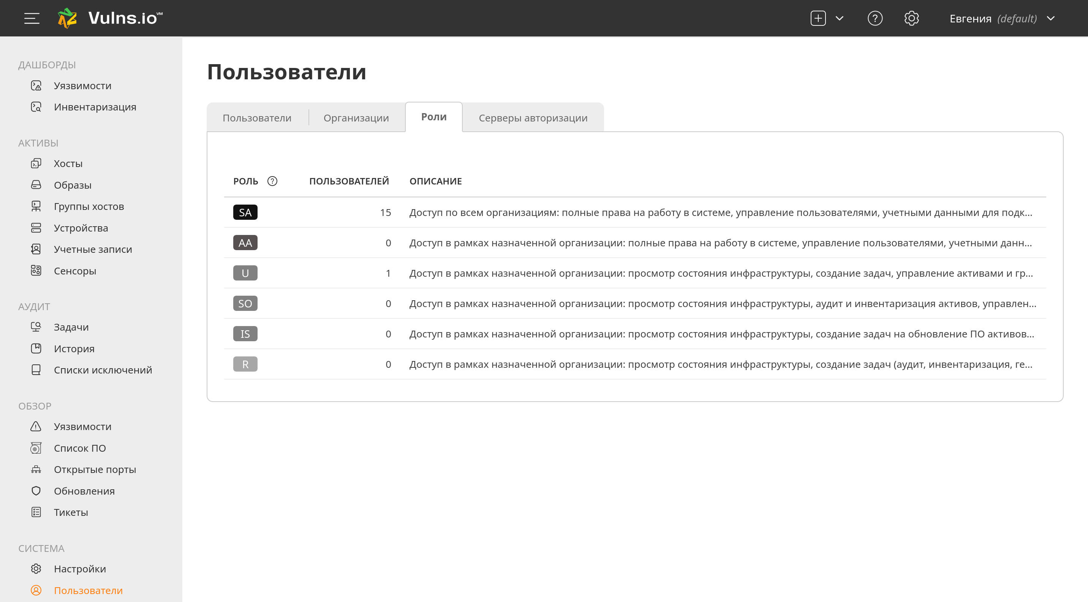Click the AA role badge
Viewport: 1088px width, 602px height.
tap(245, 243)
